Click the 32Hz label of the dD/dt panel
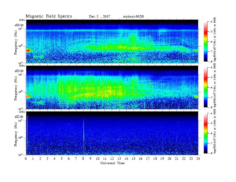The height and width of the screenshot is (182, 236). point(22,66)
